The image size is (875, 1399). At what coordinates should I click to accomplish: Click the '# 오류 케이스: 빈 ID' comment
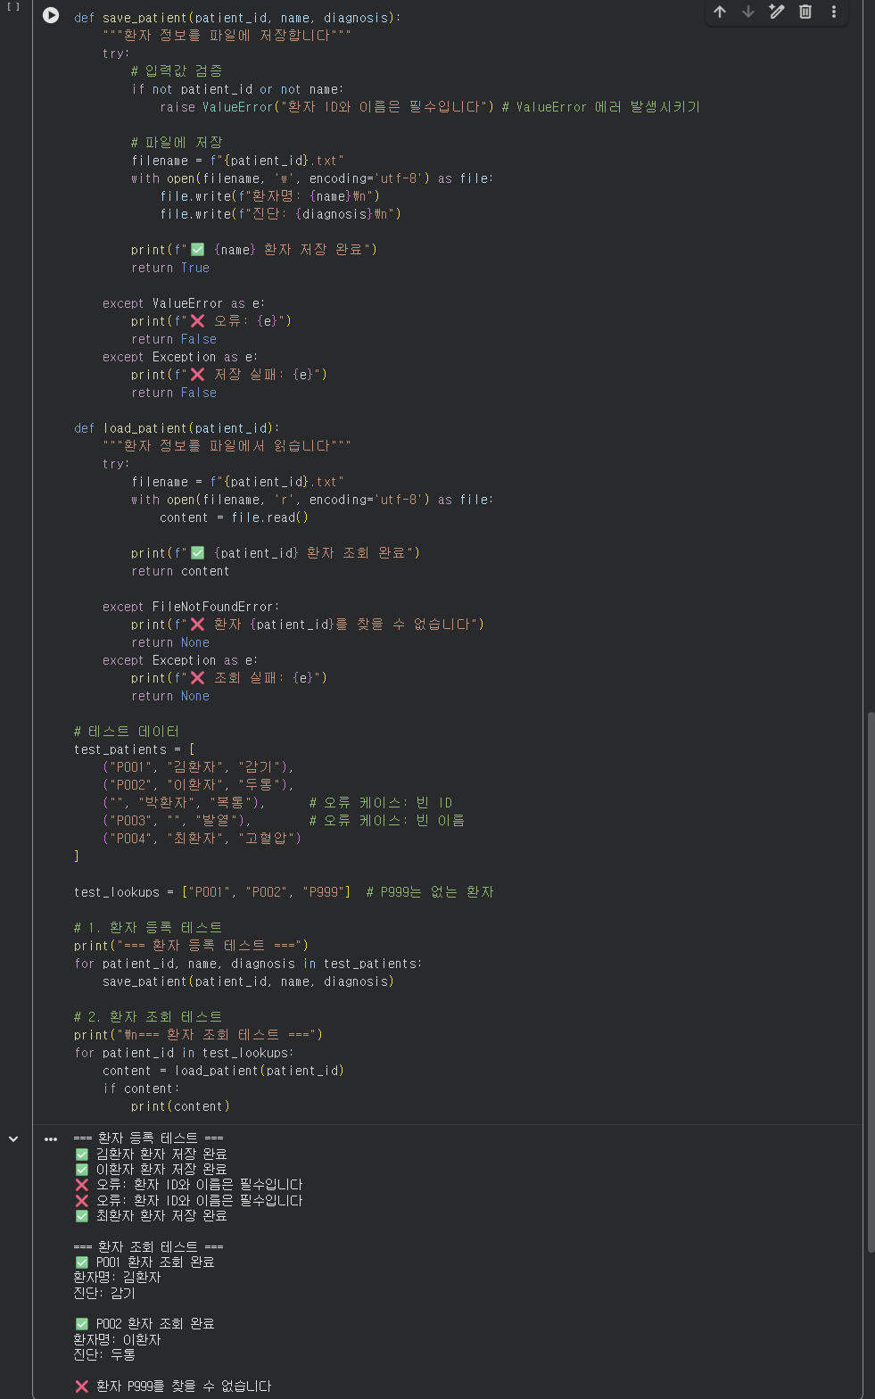tap(381, 803)
